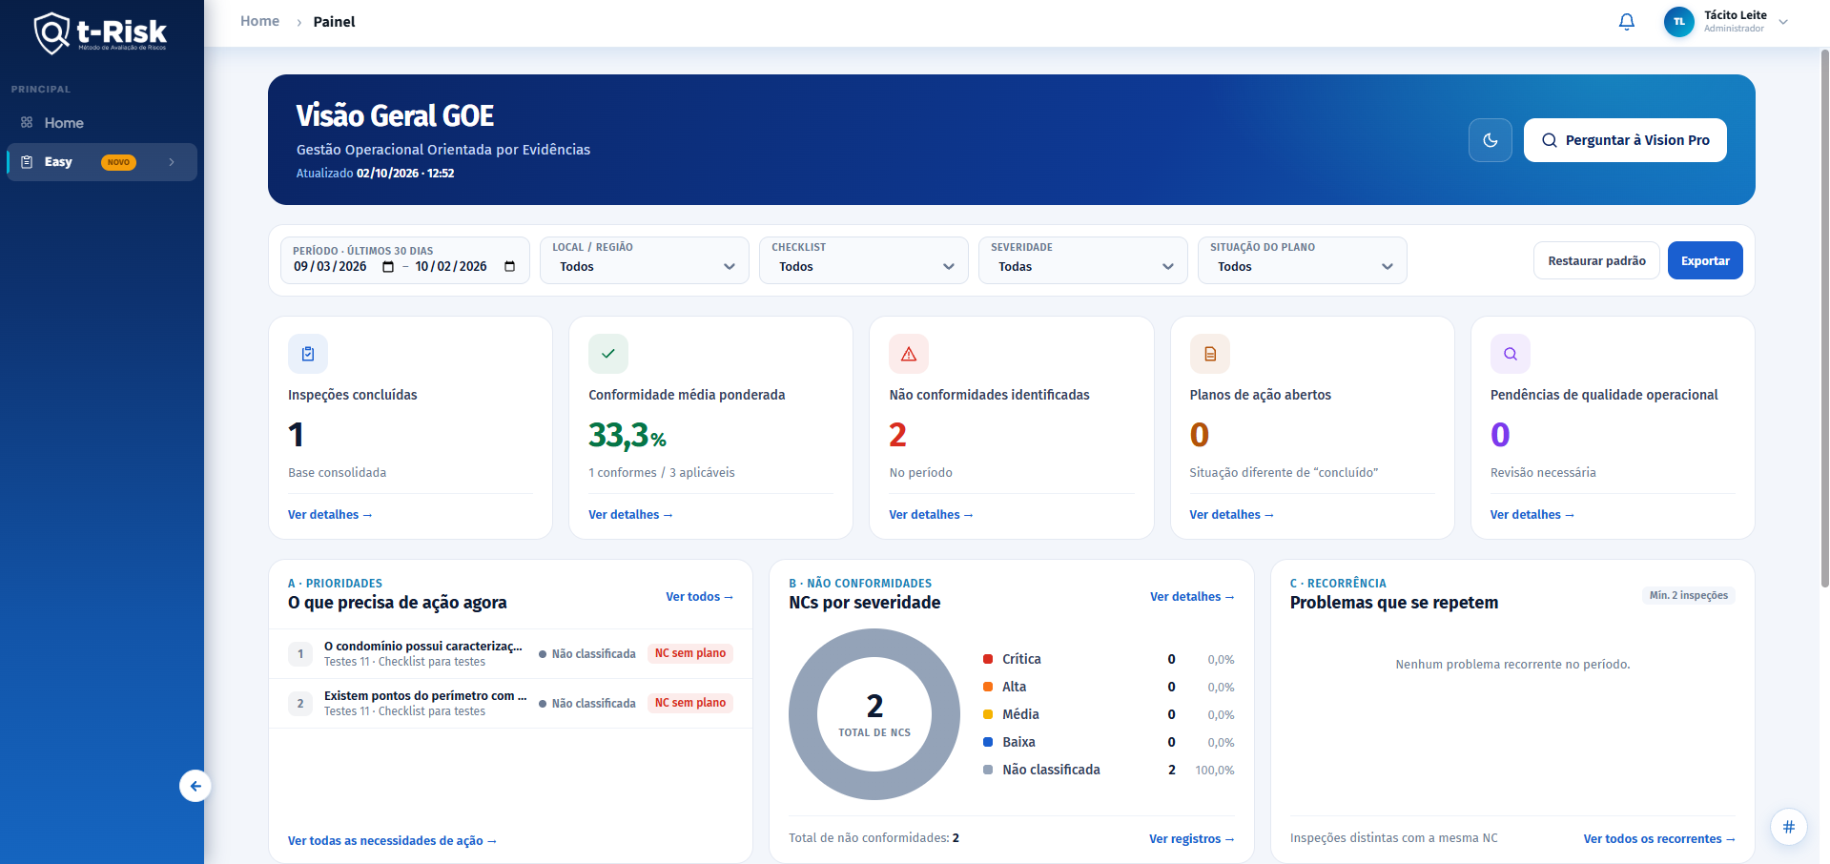1830x864 pixels.
Task: Open Checklist filter dropdown
Action: click(x=864, y=260)
